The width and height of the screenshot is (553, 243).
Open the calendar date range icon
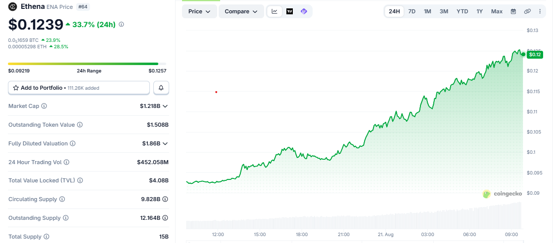[x=513, y=11]
